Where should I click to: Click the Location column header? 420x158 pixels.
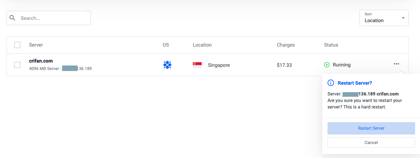pyautogui.click(x=202, y=45)
